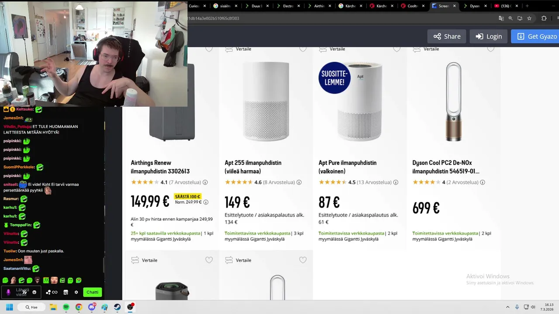Click info icon next to Apt Pure 13 Arvostelua
The width and height of the screenshot is (559, 314).
396,182
